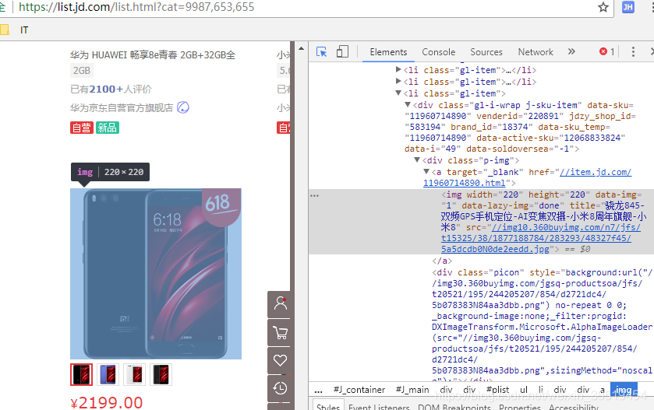Open DevTools three-dot customize menu
Screen dimensions: 654x410
pos(633,51)
